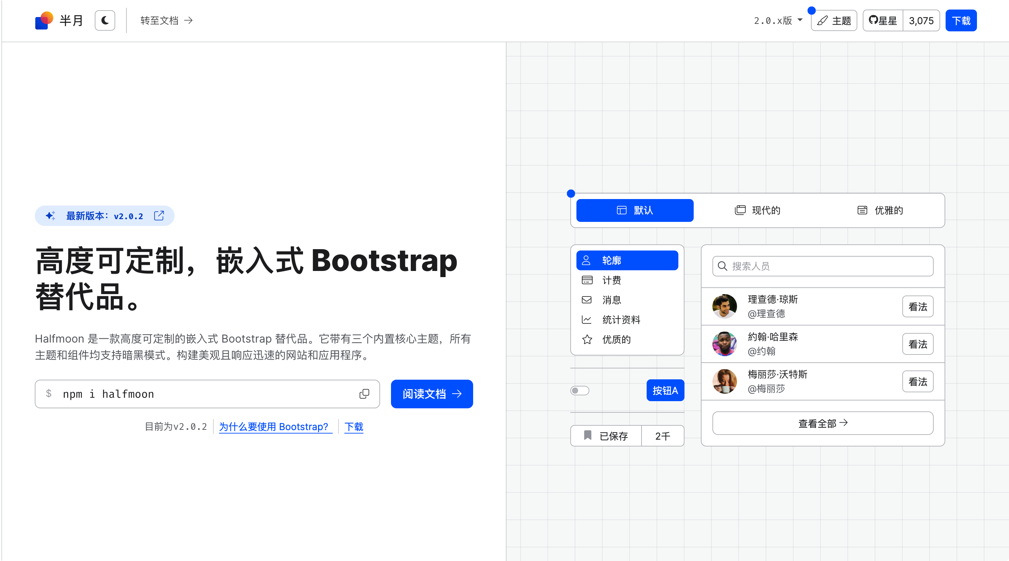Open the 主题 theme brush button
The image size is (1009, 561).
click(834, 20)
